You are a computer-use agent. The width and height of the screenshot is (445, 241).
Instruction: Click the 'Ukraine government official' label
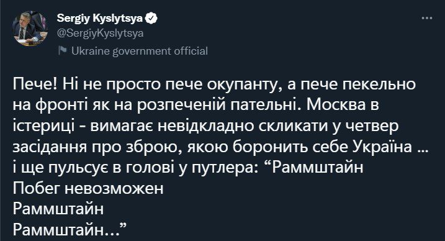pos(140,51)
